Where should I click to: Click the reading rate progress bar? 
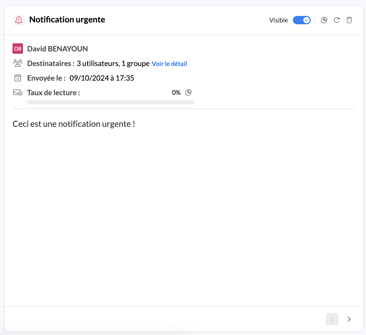(x=110, y=102)
